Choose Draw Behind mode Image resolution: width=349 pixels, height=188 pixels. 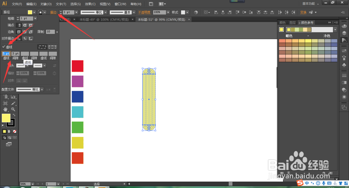(9, 138)
